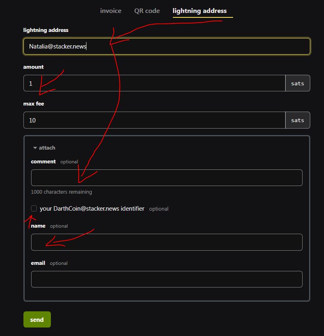The height and width of the screenshot is (336, 324).
Task: Click the sats unit beside max fee
Action: 297,120
